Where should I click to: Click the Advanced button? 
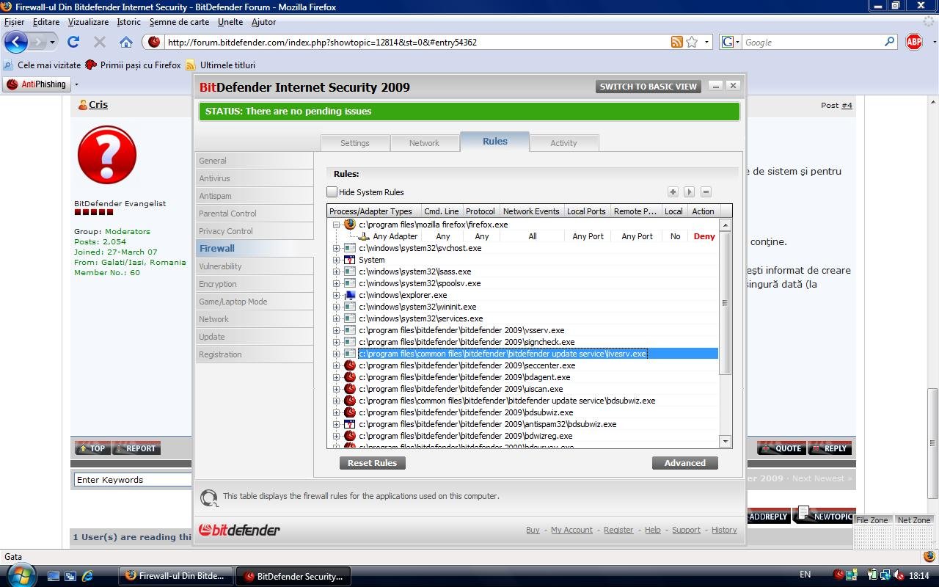pos(684,463)
